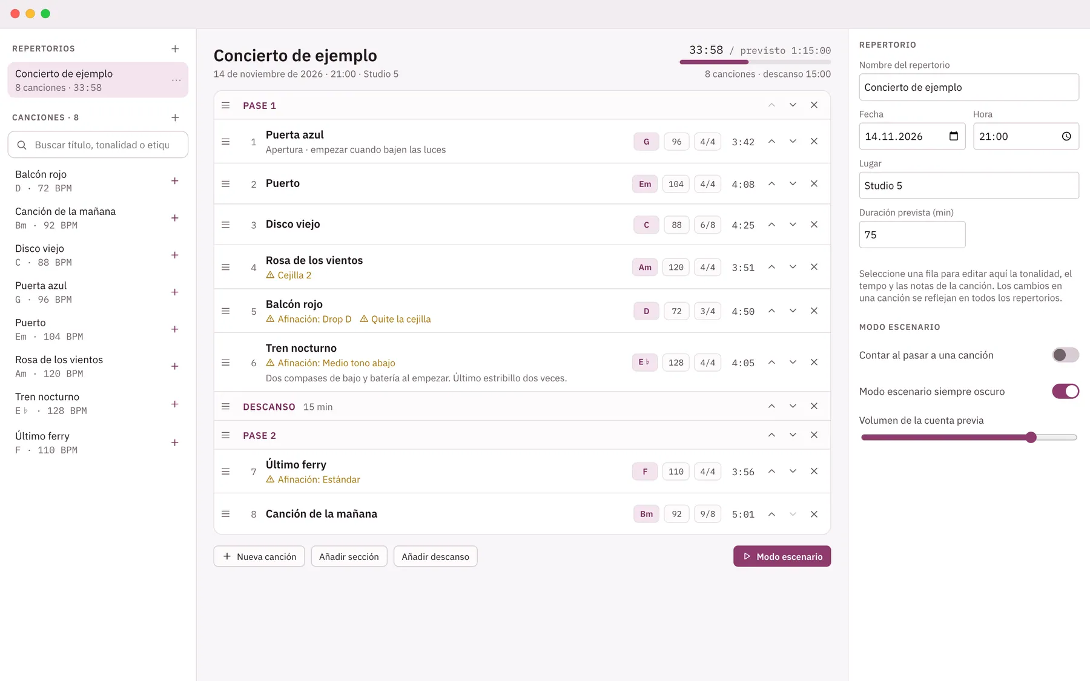Add Balcón rojo from library to setlist
1090x681 pixels.
pos(175,181)
